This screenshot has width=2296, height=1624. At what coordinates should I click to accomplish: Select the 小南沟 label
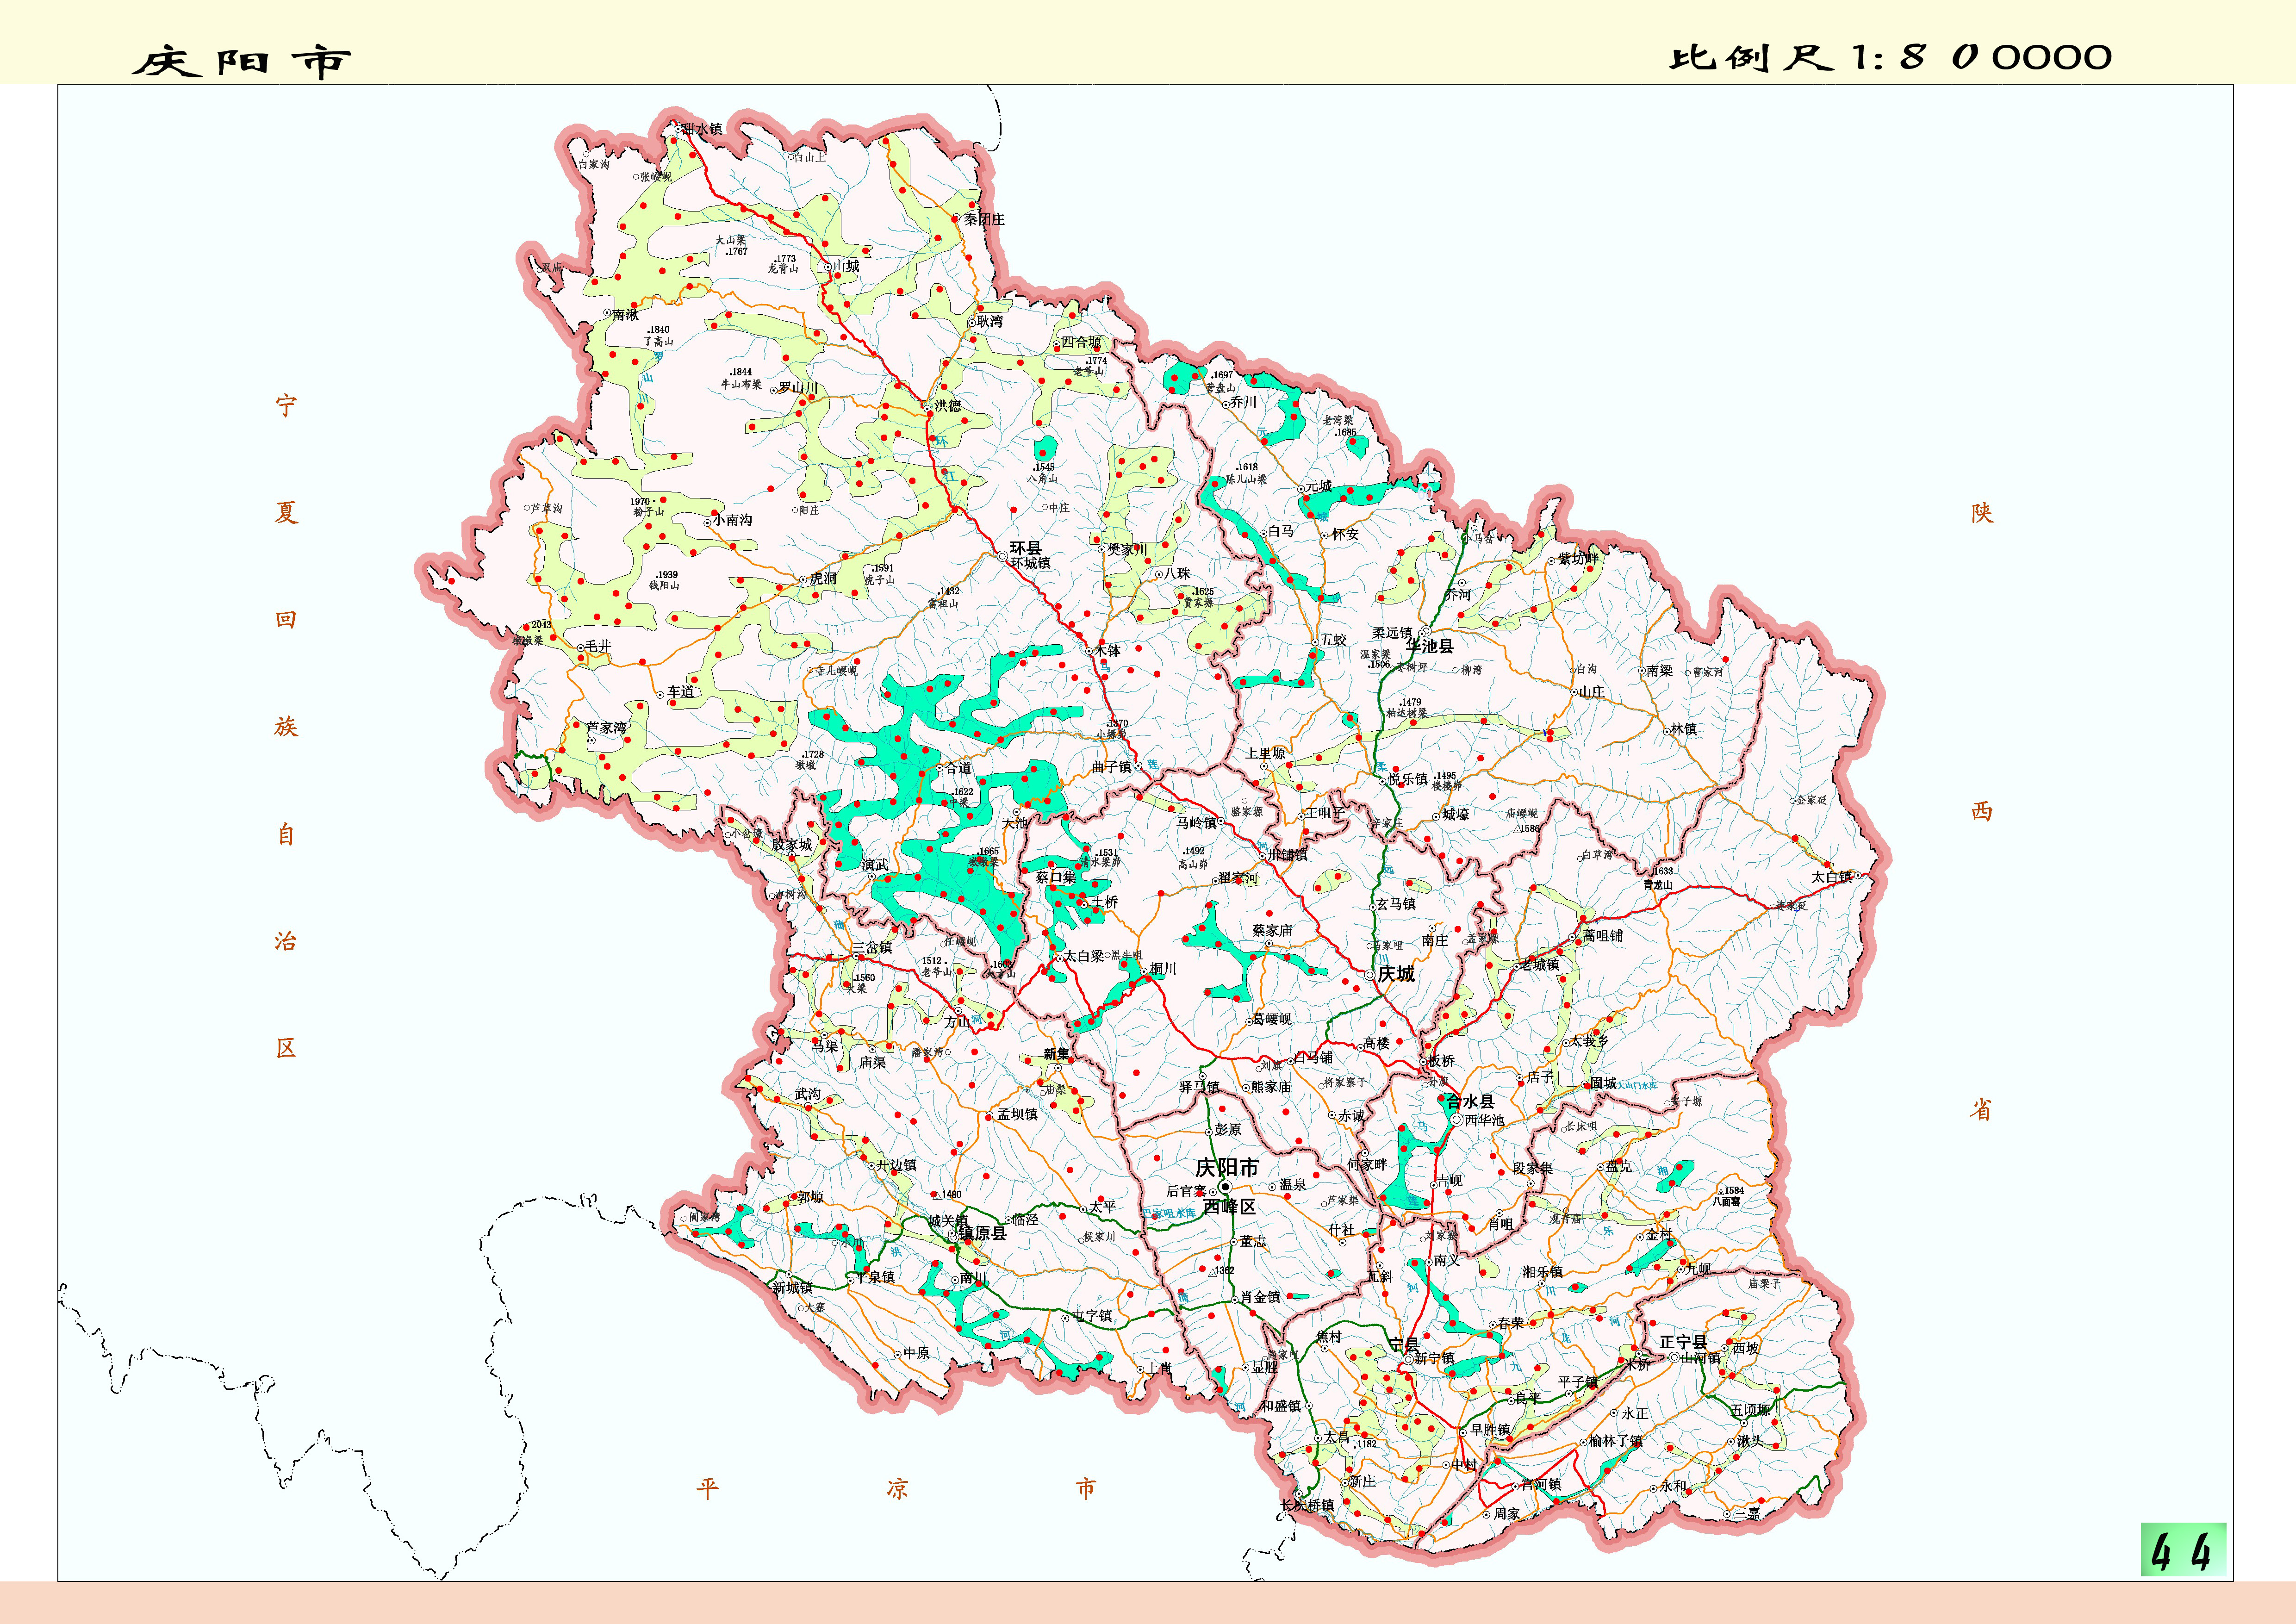pos(732,520)
